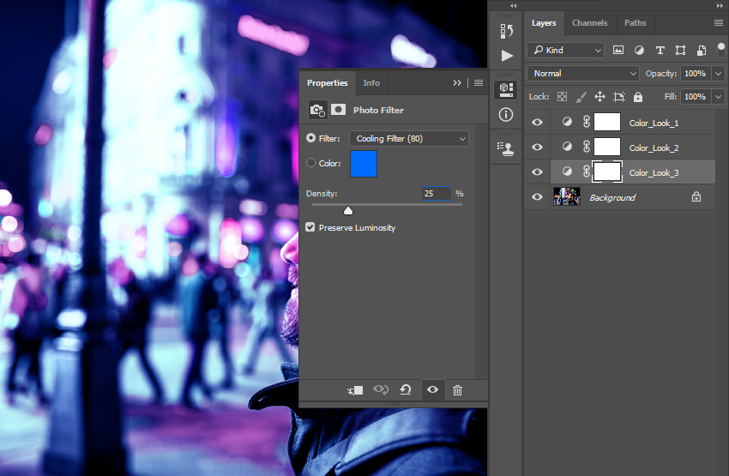Lock all with the padlock icon

pyautogui.click(x=638, y=97)
